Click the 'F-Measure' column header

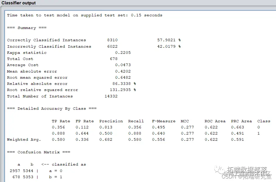(164, 121)
